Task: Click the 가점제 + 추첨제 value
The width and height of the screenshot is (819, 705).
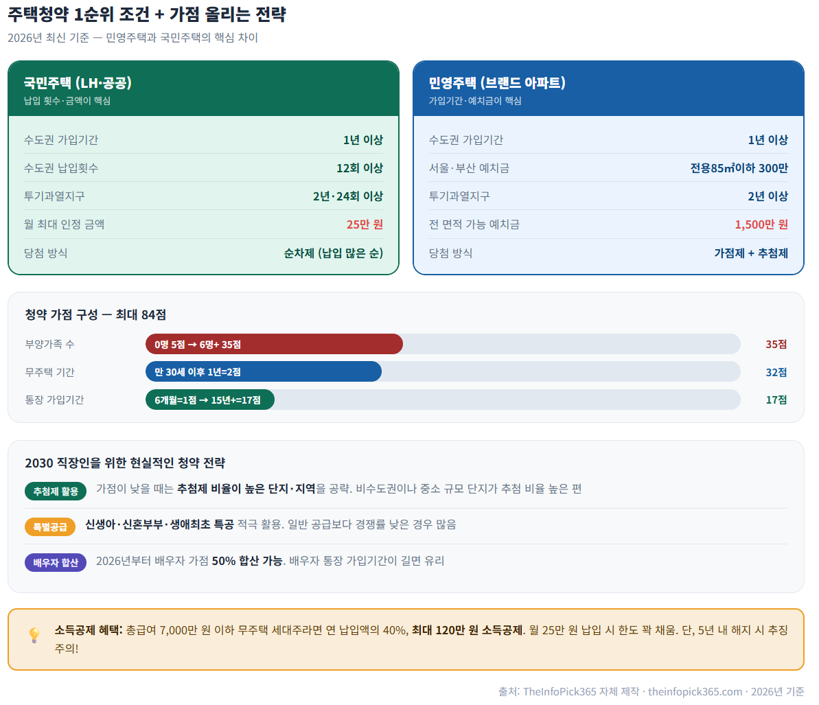Action: coord(751,253)
